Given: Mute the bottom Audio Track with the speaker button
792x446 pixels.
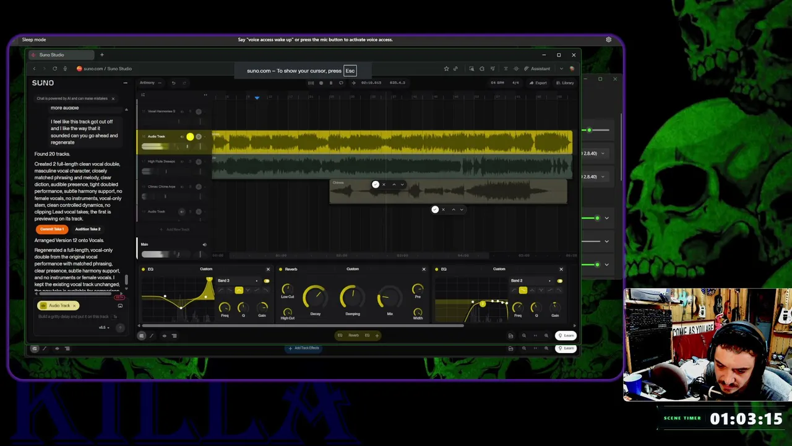Looking at the screenshot, I should (x=181, y=212).
